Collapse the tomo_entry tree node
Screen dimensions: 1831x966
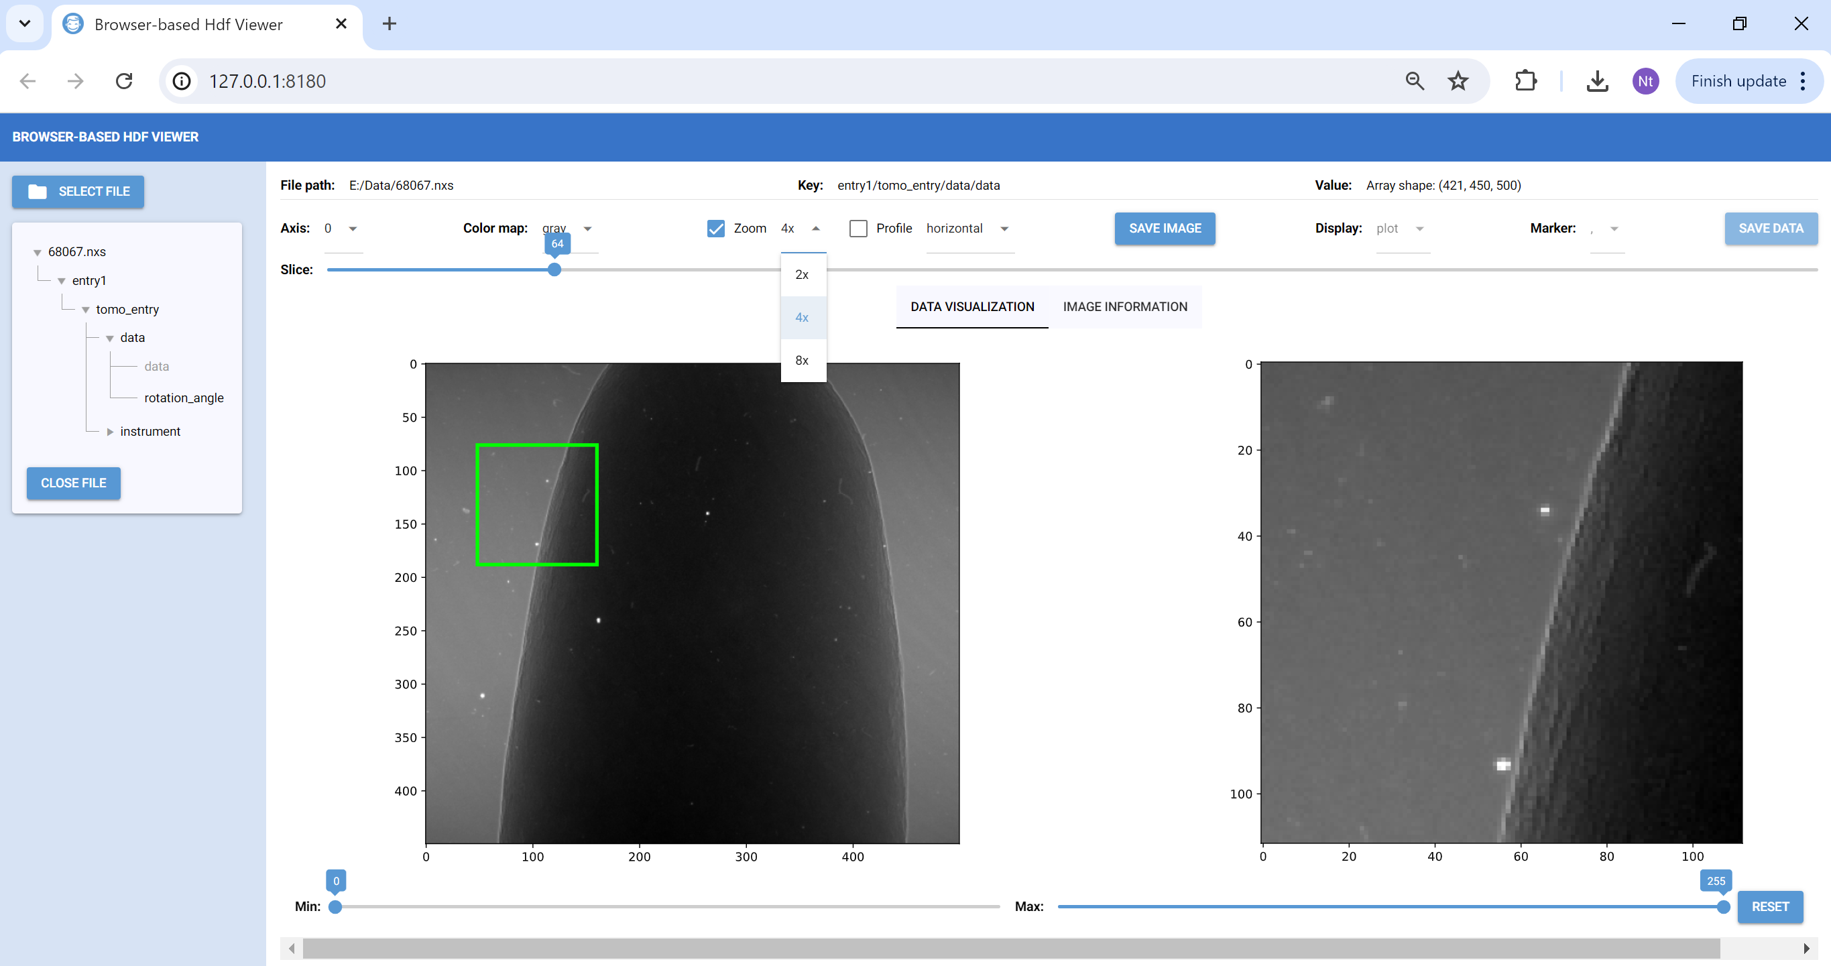[85, 310]
